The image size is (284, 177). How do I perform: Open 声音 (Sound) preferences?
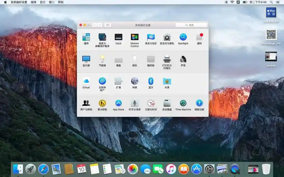(x=183, y=59)
